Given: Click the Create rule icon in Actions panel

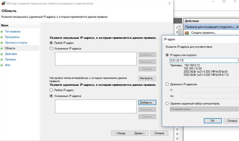Looking at the screenshot, I should (x=187, y=33).
